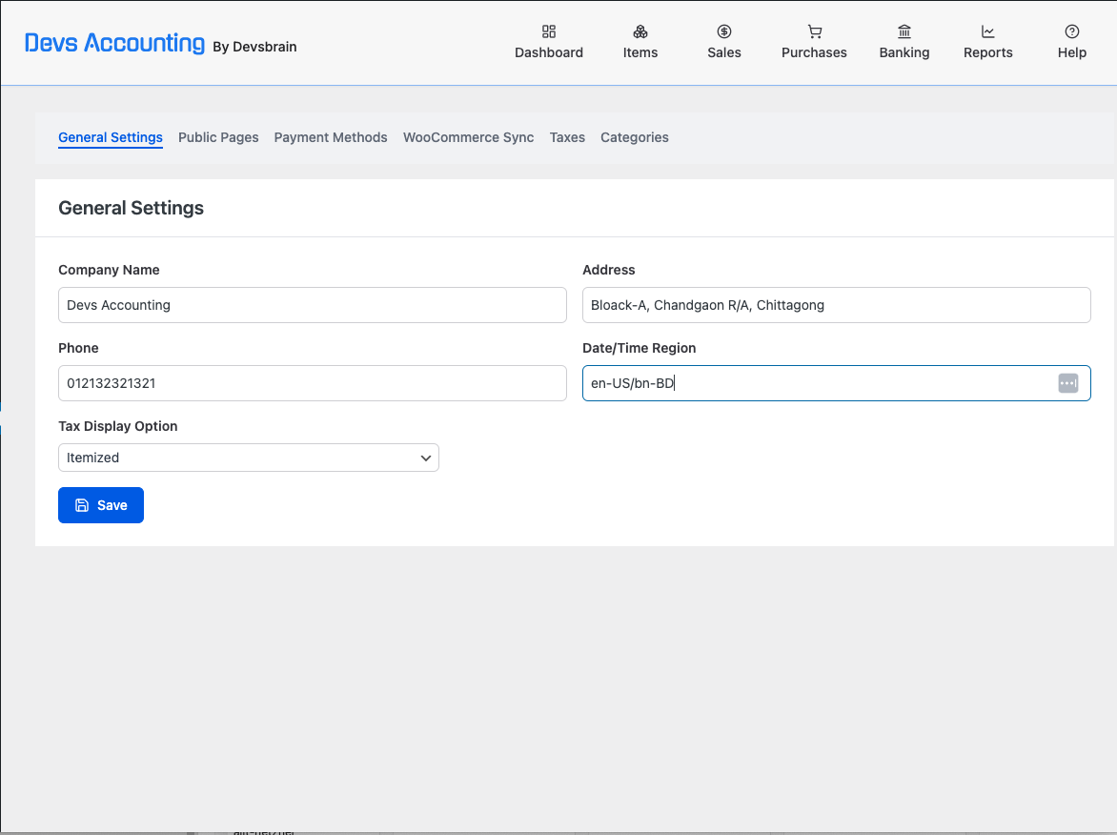Click the Banking menu label
The width and height of the screenshot is (1117, 835).
pos(904,52)
